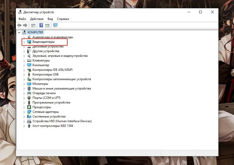Viewport: 234px width, 165px height.
Task: Click the Видеоадаптеры display adapter icon
Action: coord(29,42)
